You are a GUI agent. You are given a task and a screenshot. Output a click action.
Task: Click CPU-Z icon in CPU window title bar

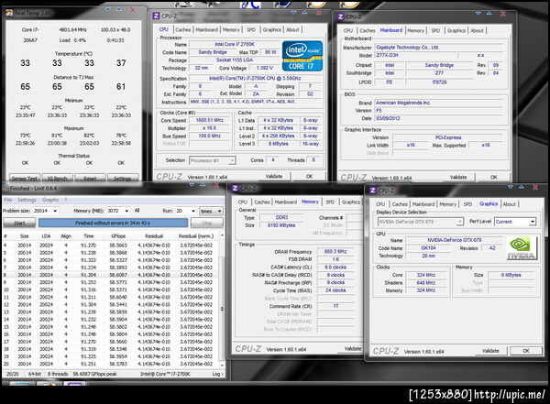[156, 16]
